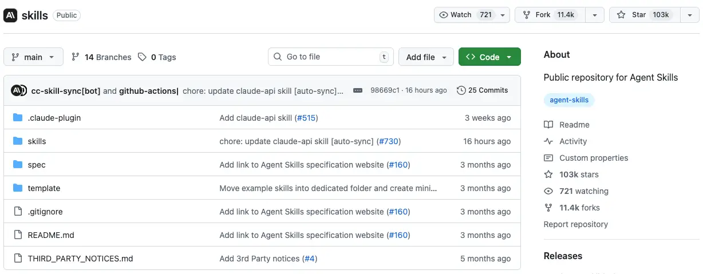Click the README.md file icon
Image resolution: width=703 pixels, height=274 pixels.
pos(17,235)
